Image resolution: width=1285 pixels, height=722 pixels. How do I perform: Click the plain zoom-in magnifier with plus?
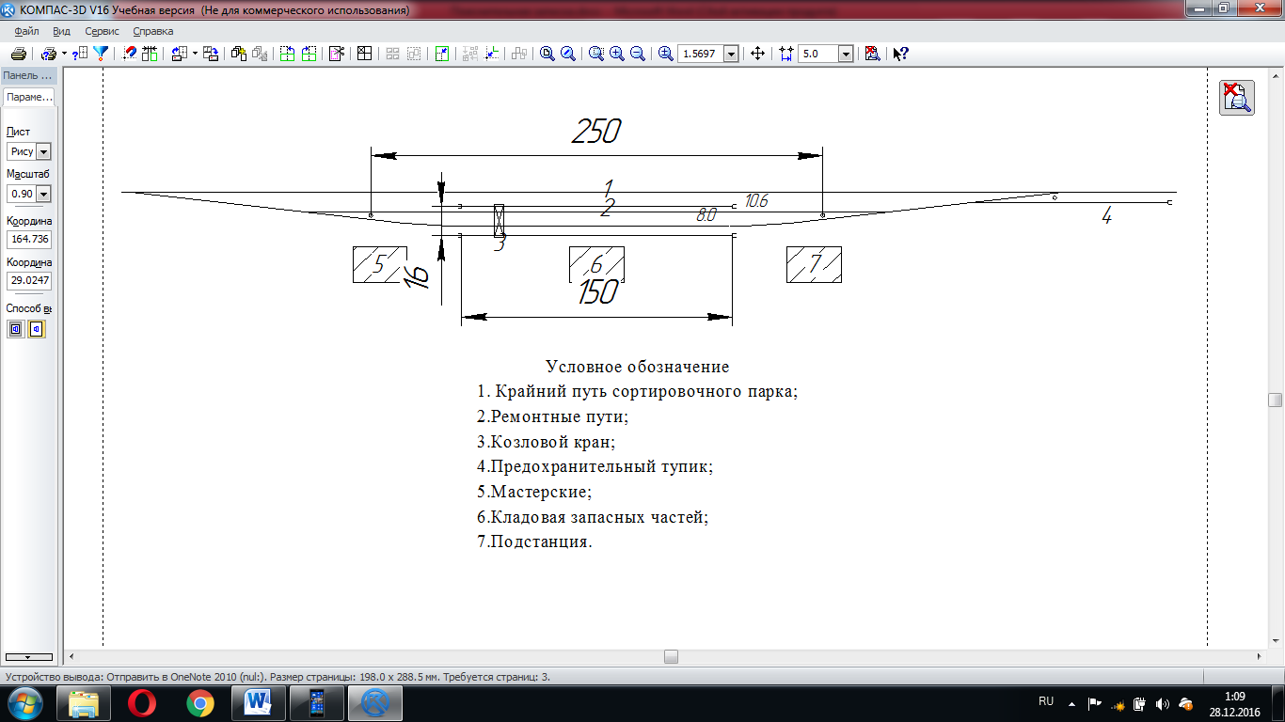point(617,54)
